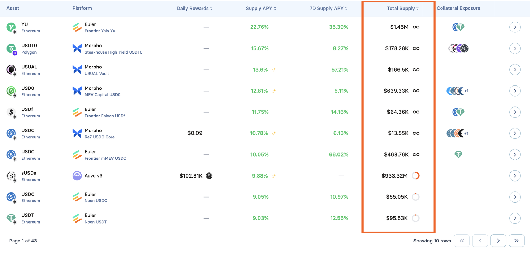Viewport: 531px width, 255px height.
Task: Click the Aave v3 ghost icon
Action: point(77,176)
